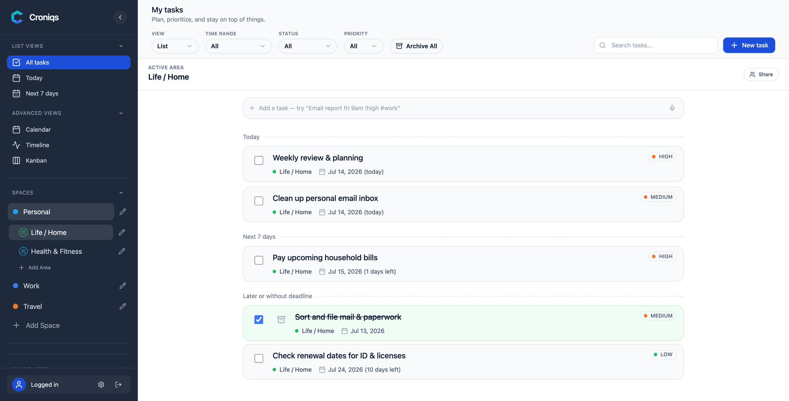
Task: Check off Weekly review & planning
Action: 259,160
